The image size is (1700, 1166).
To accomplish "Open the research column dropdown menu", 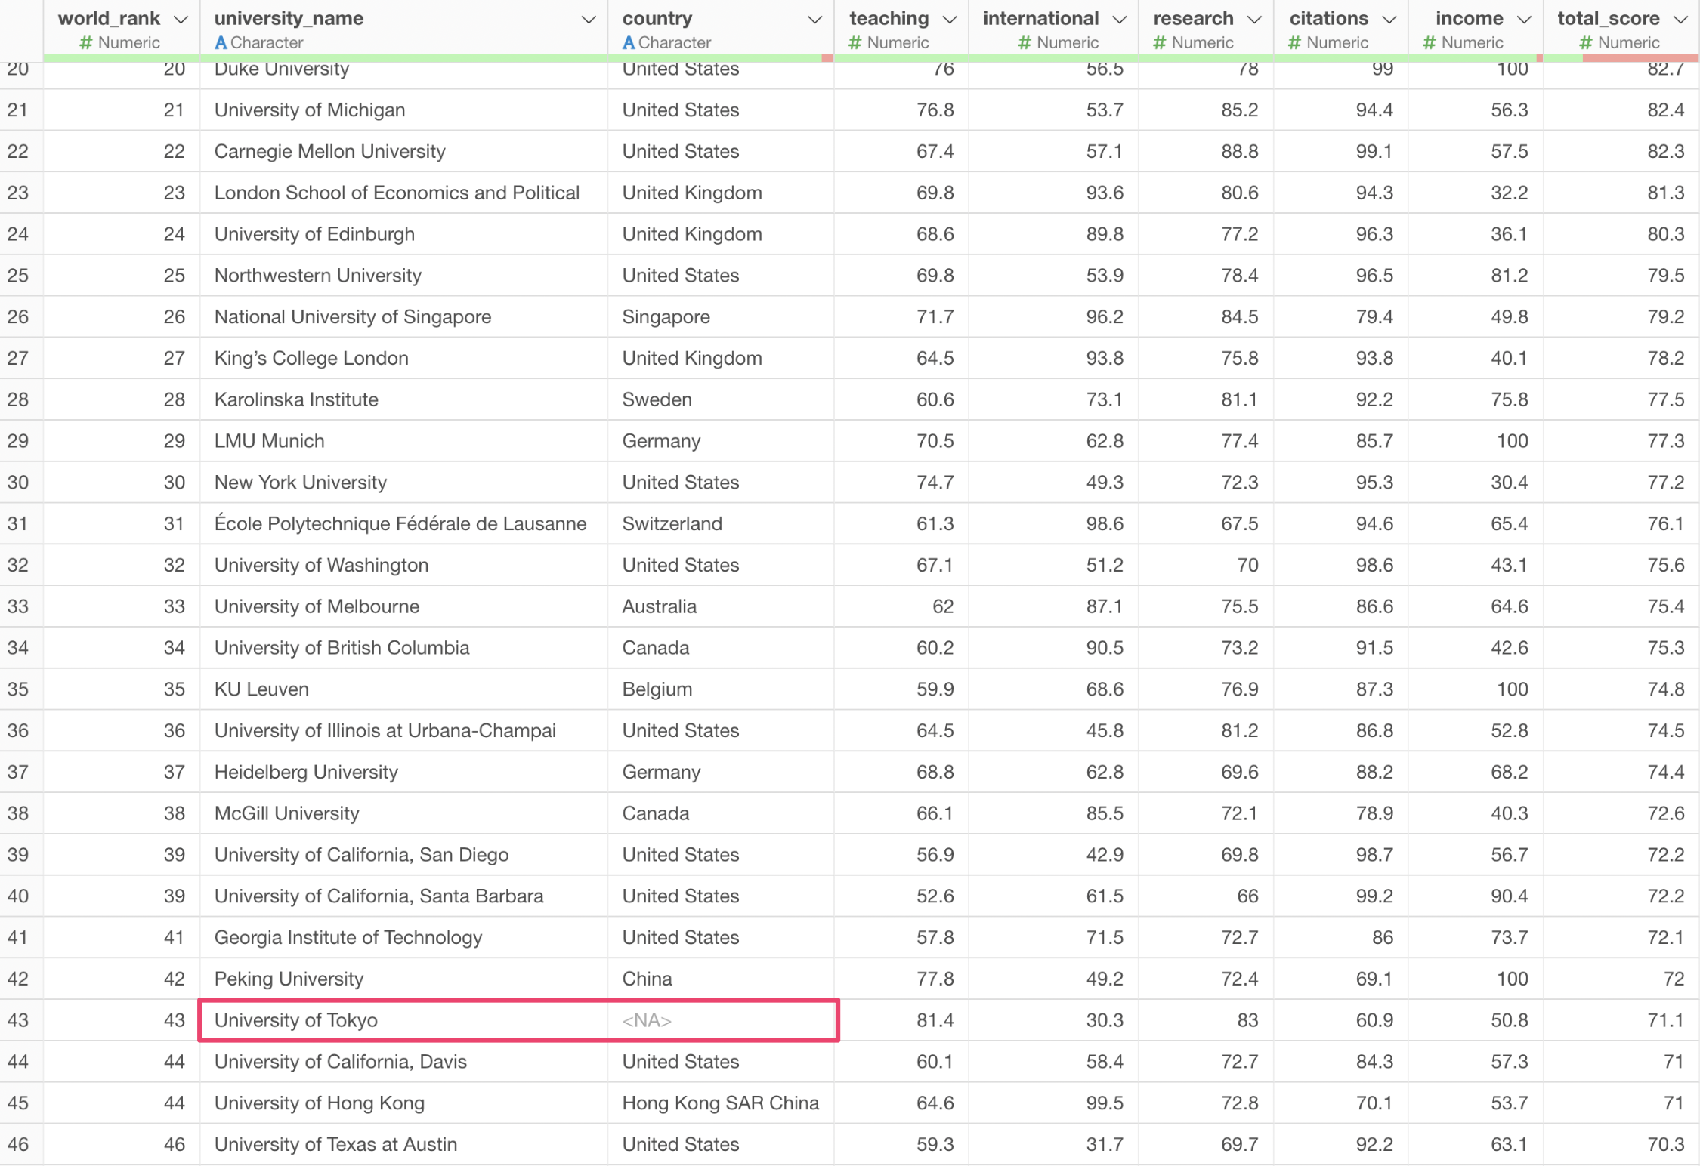I will 1254,20.
